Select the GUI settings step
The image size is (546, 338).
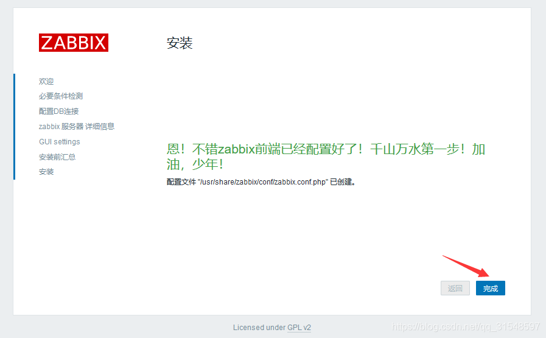[x=60, y=142]
